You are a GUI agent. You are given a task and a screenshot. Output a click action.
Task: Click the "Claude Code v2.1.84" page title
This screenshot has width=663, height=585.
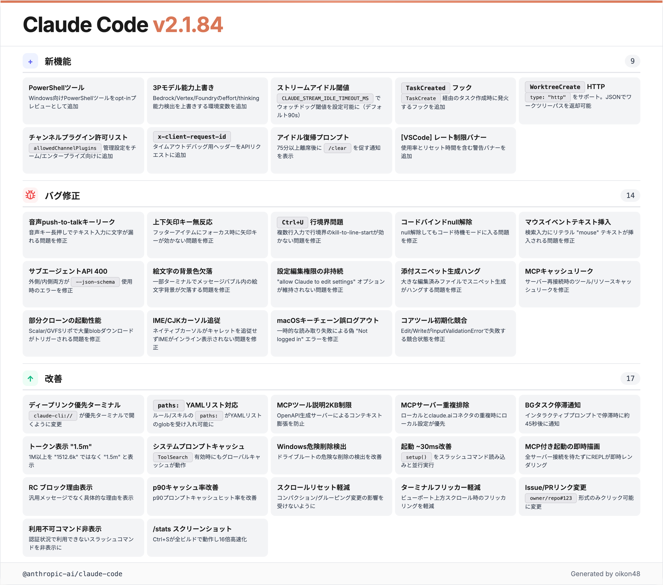click(x=123, y=25)
